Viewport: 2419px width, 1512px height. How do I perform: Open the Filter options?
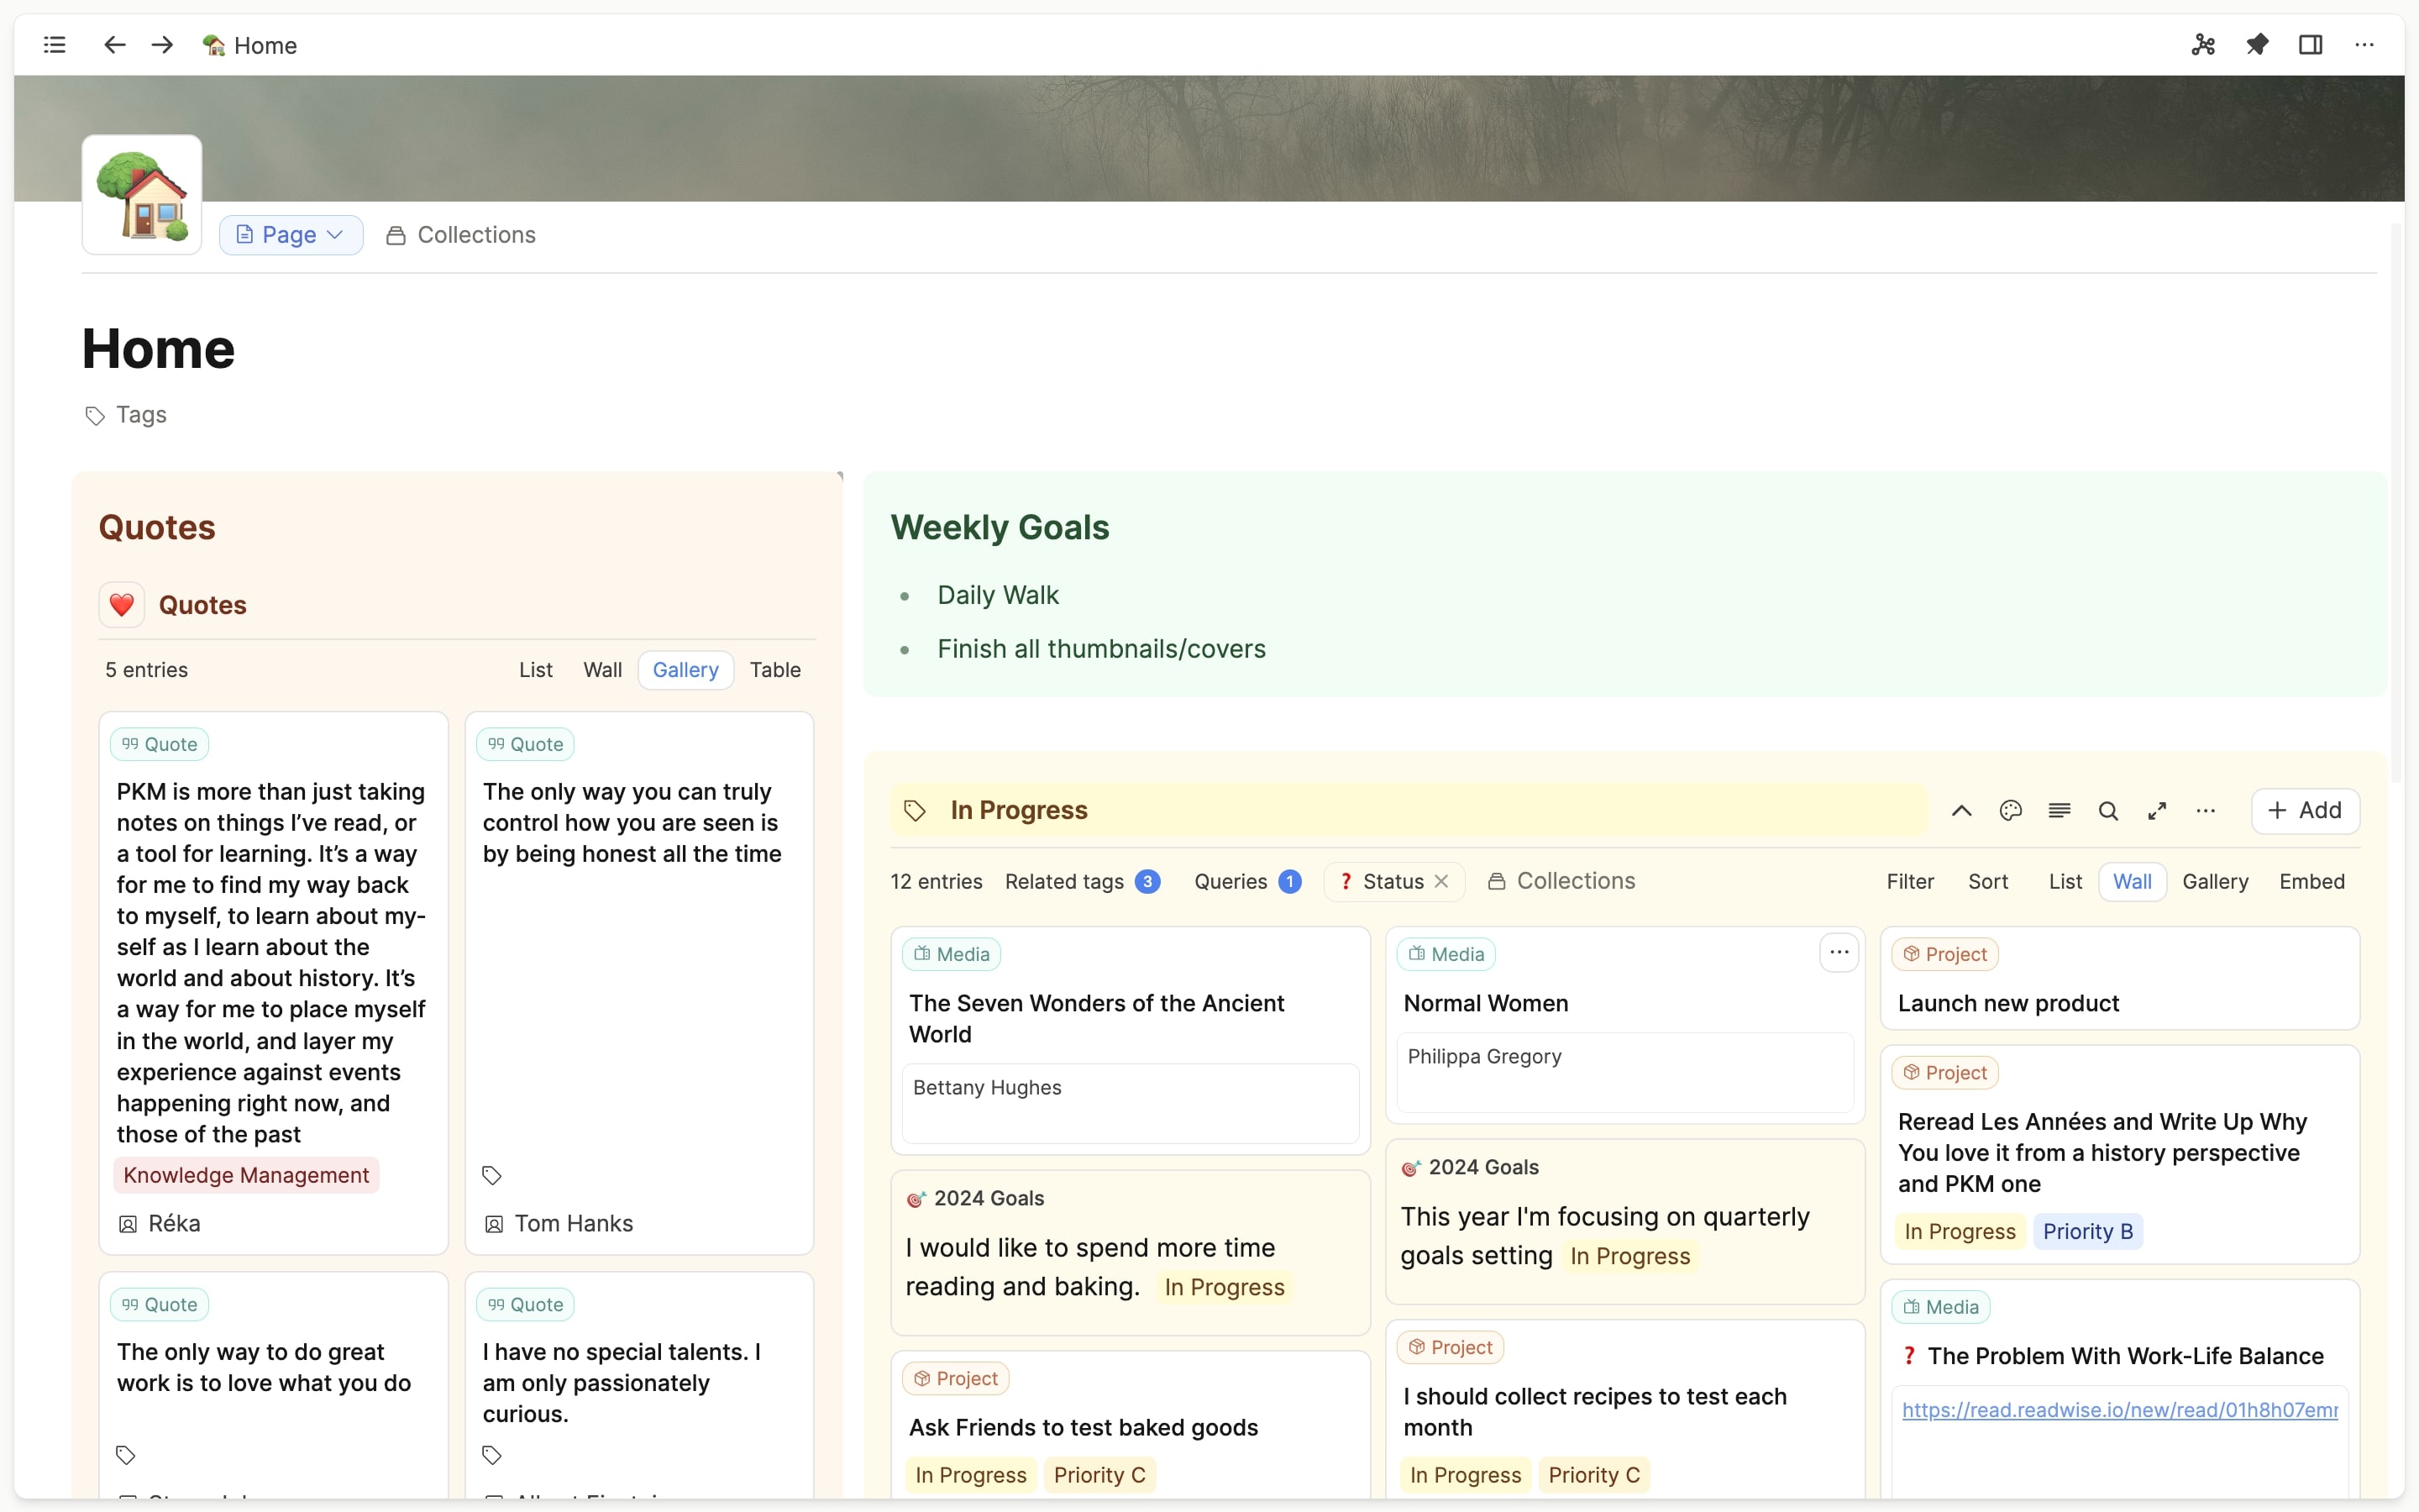[1910, 882]
